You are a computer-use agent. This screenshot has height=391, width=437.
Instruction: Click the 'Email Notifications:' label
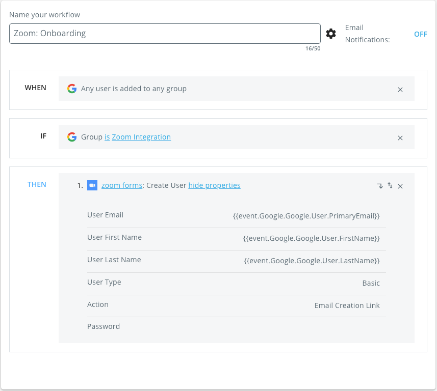pos(367,34)
